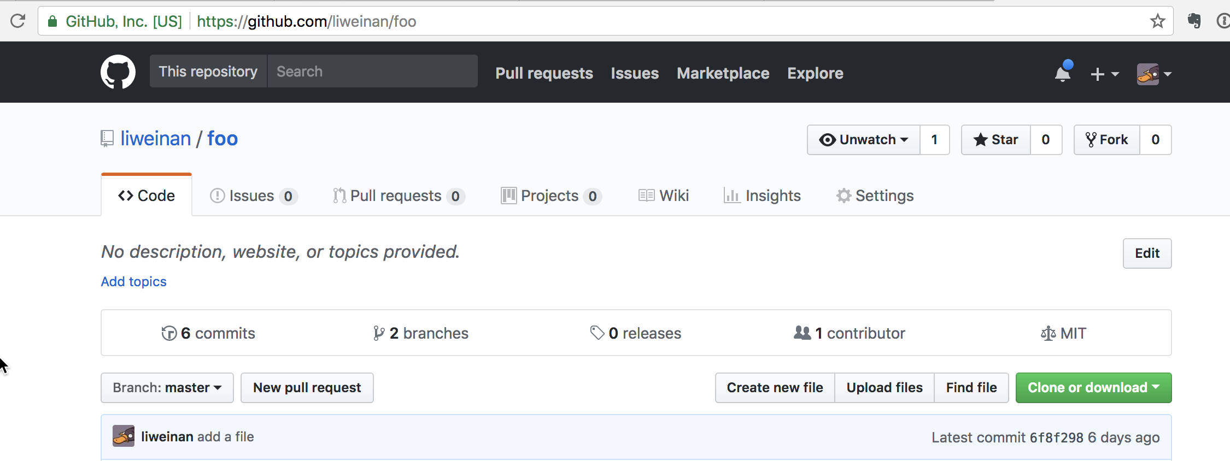Reload the page with the refresh icon
Image resolution: width=1230 pixels, height=461 pixels.
pyautogui.click(x=18, y=21)
